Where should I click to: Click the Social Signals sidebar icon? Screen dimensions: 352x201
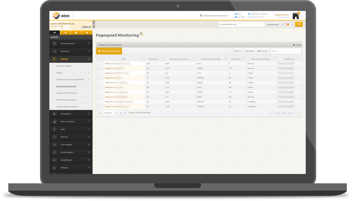pos(55,160)
